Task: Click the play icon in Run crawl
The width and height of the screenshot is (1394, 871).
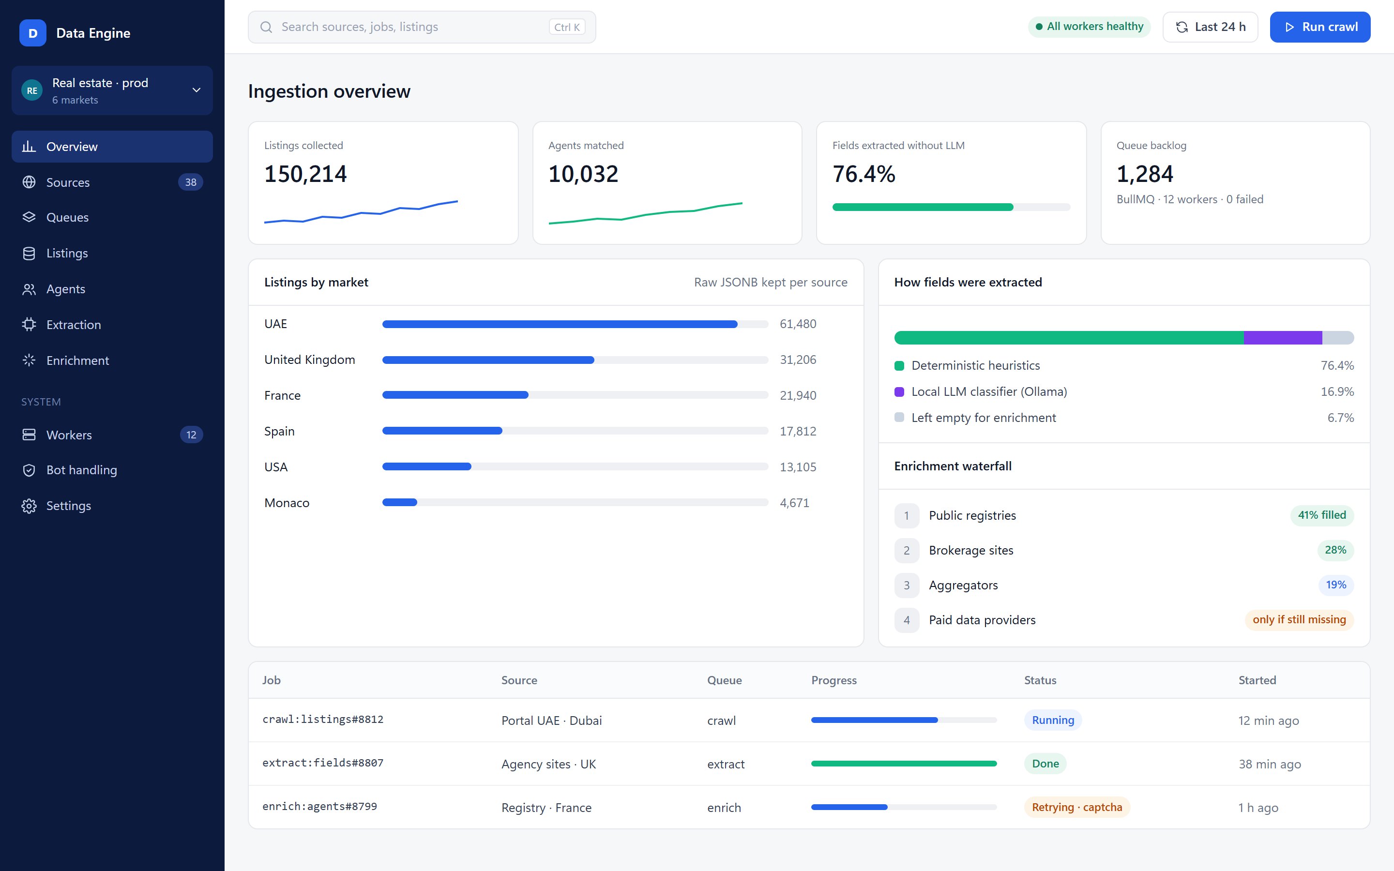Action: click(1289, 27)
